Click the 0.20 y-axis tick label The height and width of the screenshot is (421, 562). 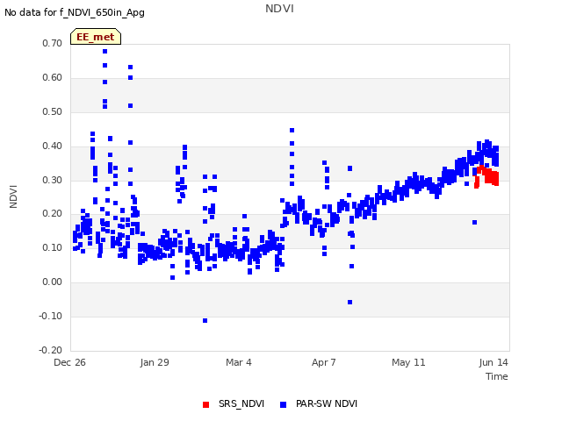52,214
